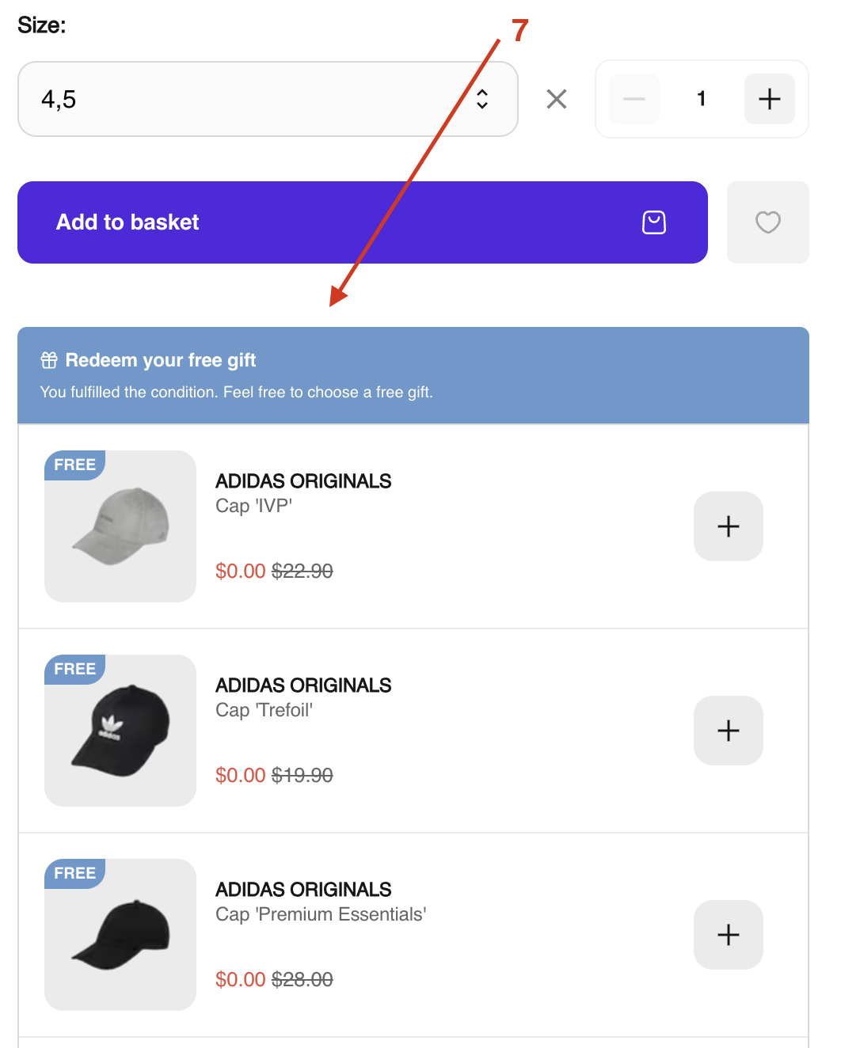Viewport: 841px width, 1048px height.
Task: Toggle the heart wishlist button
Action: [767, 222]
